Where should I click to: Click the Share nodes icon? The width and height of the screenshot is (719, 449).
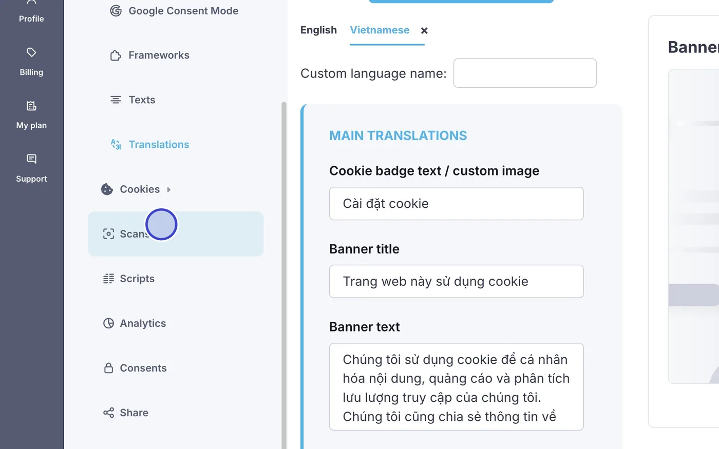108,413
